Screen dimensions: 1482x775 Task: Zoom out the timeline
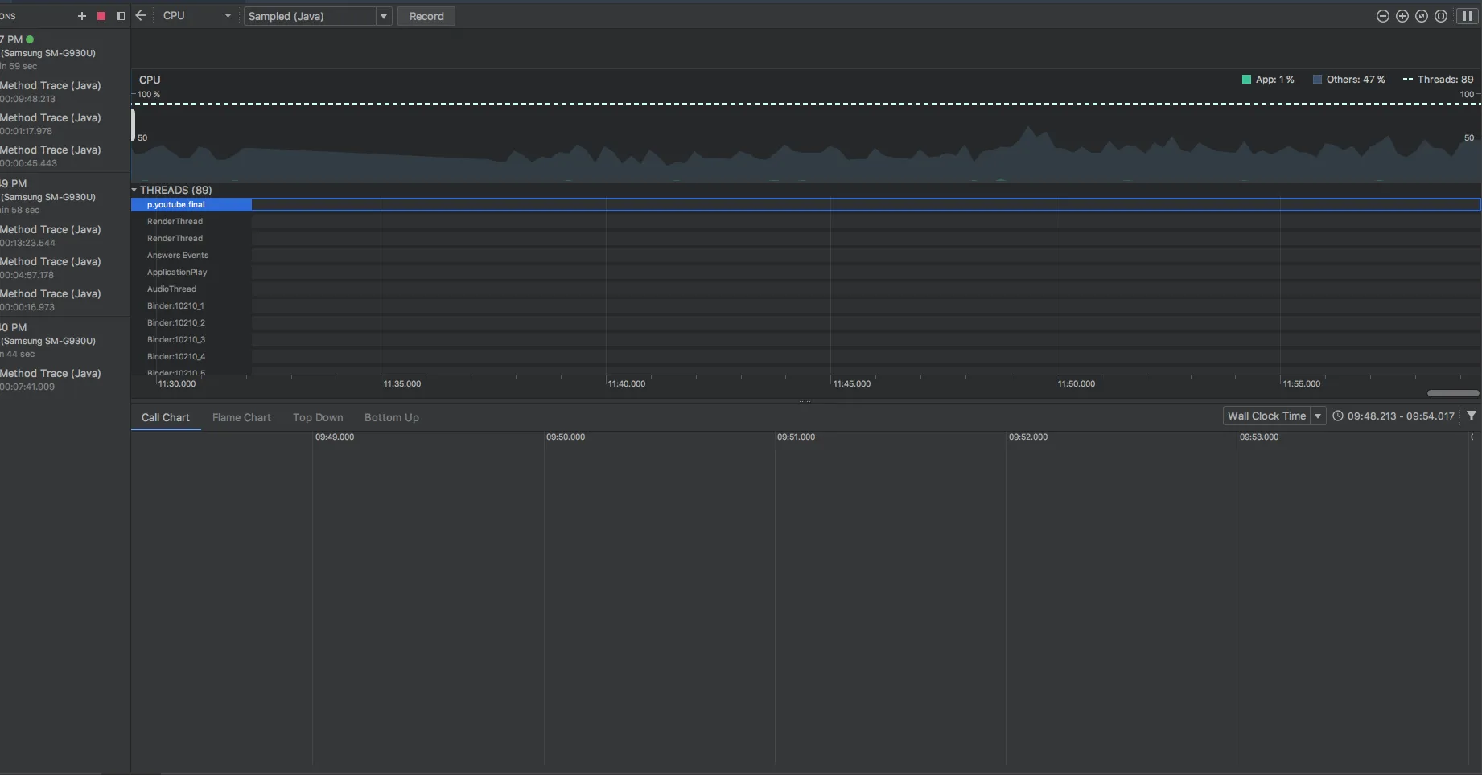[x=1383, y=16]
